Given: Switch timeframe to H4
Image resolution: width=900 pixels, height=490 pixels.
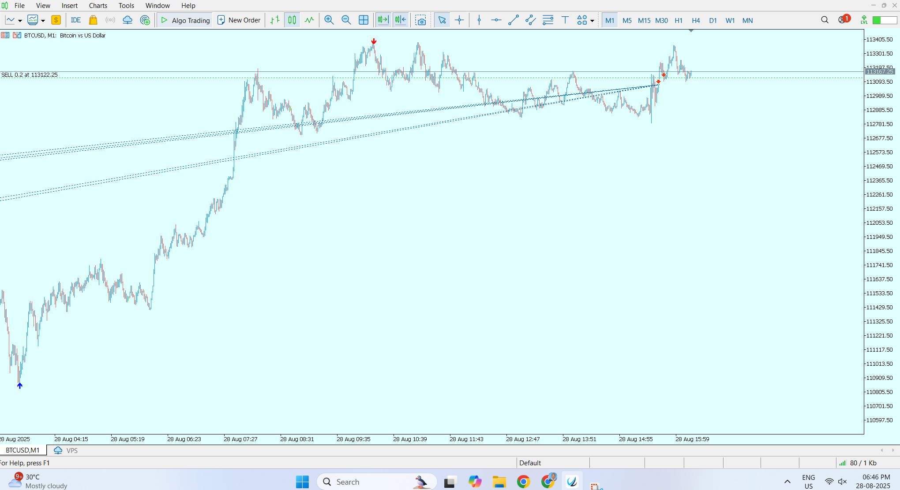Looking at the screenshot, I should coord(696,20).
